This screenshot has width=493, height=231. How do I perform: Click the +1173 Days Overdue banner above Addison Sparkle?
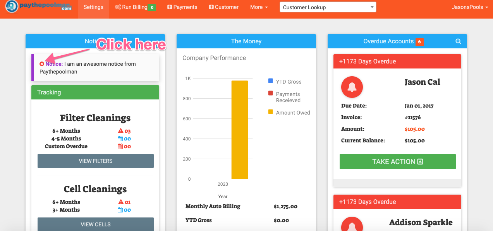tap(397, 202)
